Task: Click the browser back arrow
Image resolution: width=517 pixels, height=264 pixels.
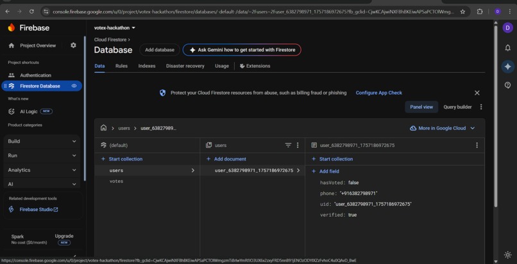Action: pos(7,11)
